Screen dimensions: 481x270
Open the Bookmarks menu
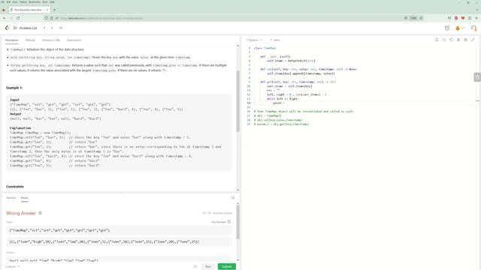[x=35, y=1]
